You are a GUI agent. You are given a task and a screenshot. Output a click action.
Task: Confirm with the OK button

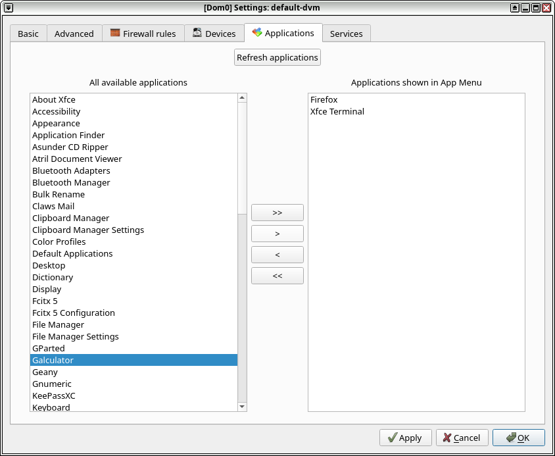pos(519,438)
